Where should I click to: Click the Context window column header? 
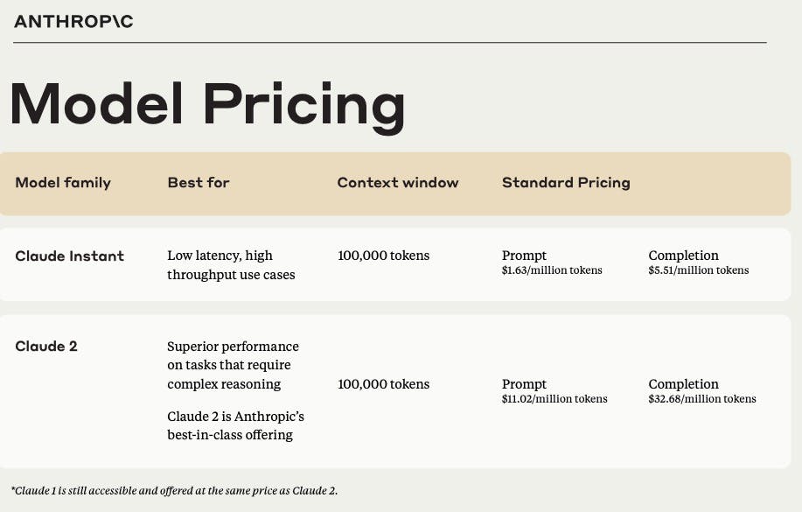point(398,182)
